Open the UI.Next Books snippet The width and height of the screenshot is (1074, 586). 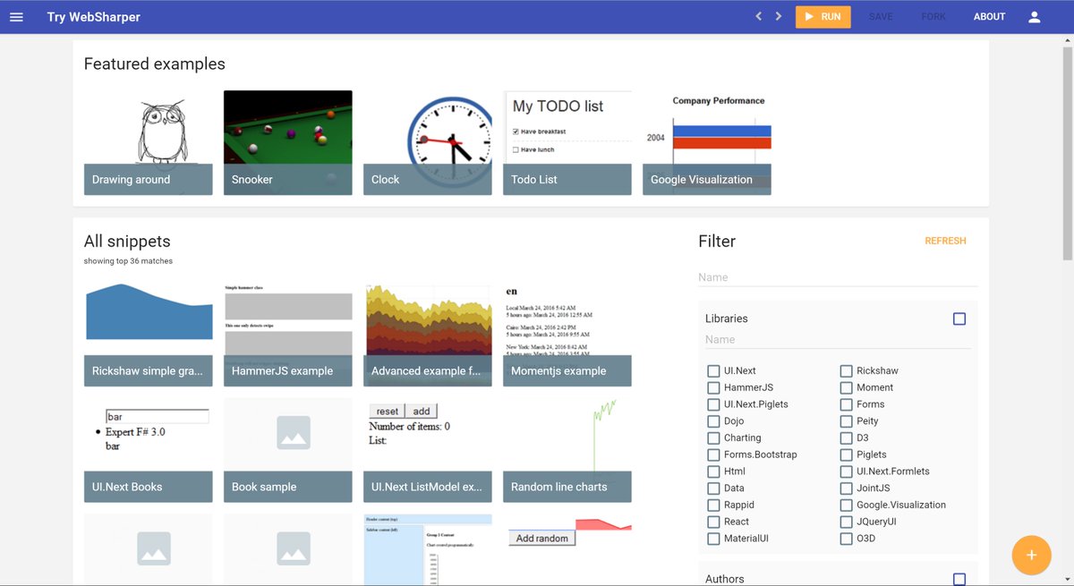149,450
